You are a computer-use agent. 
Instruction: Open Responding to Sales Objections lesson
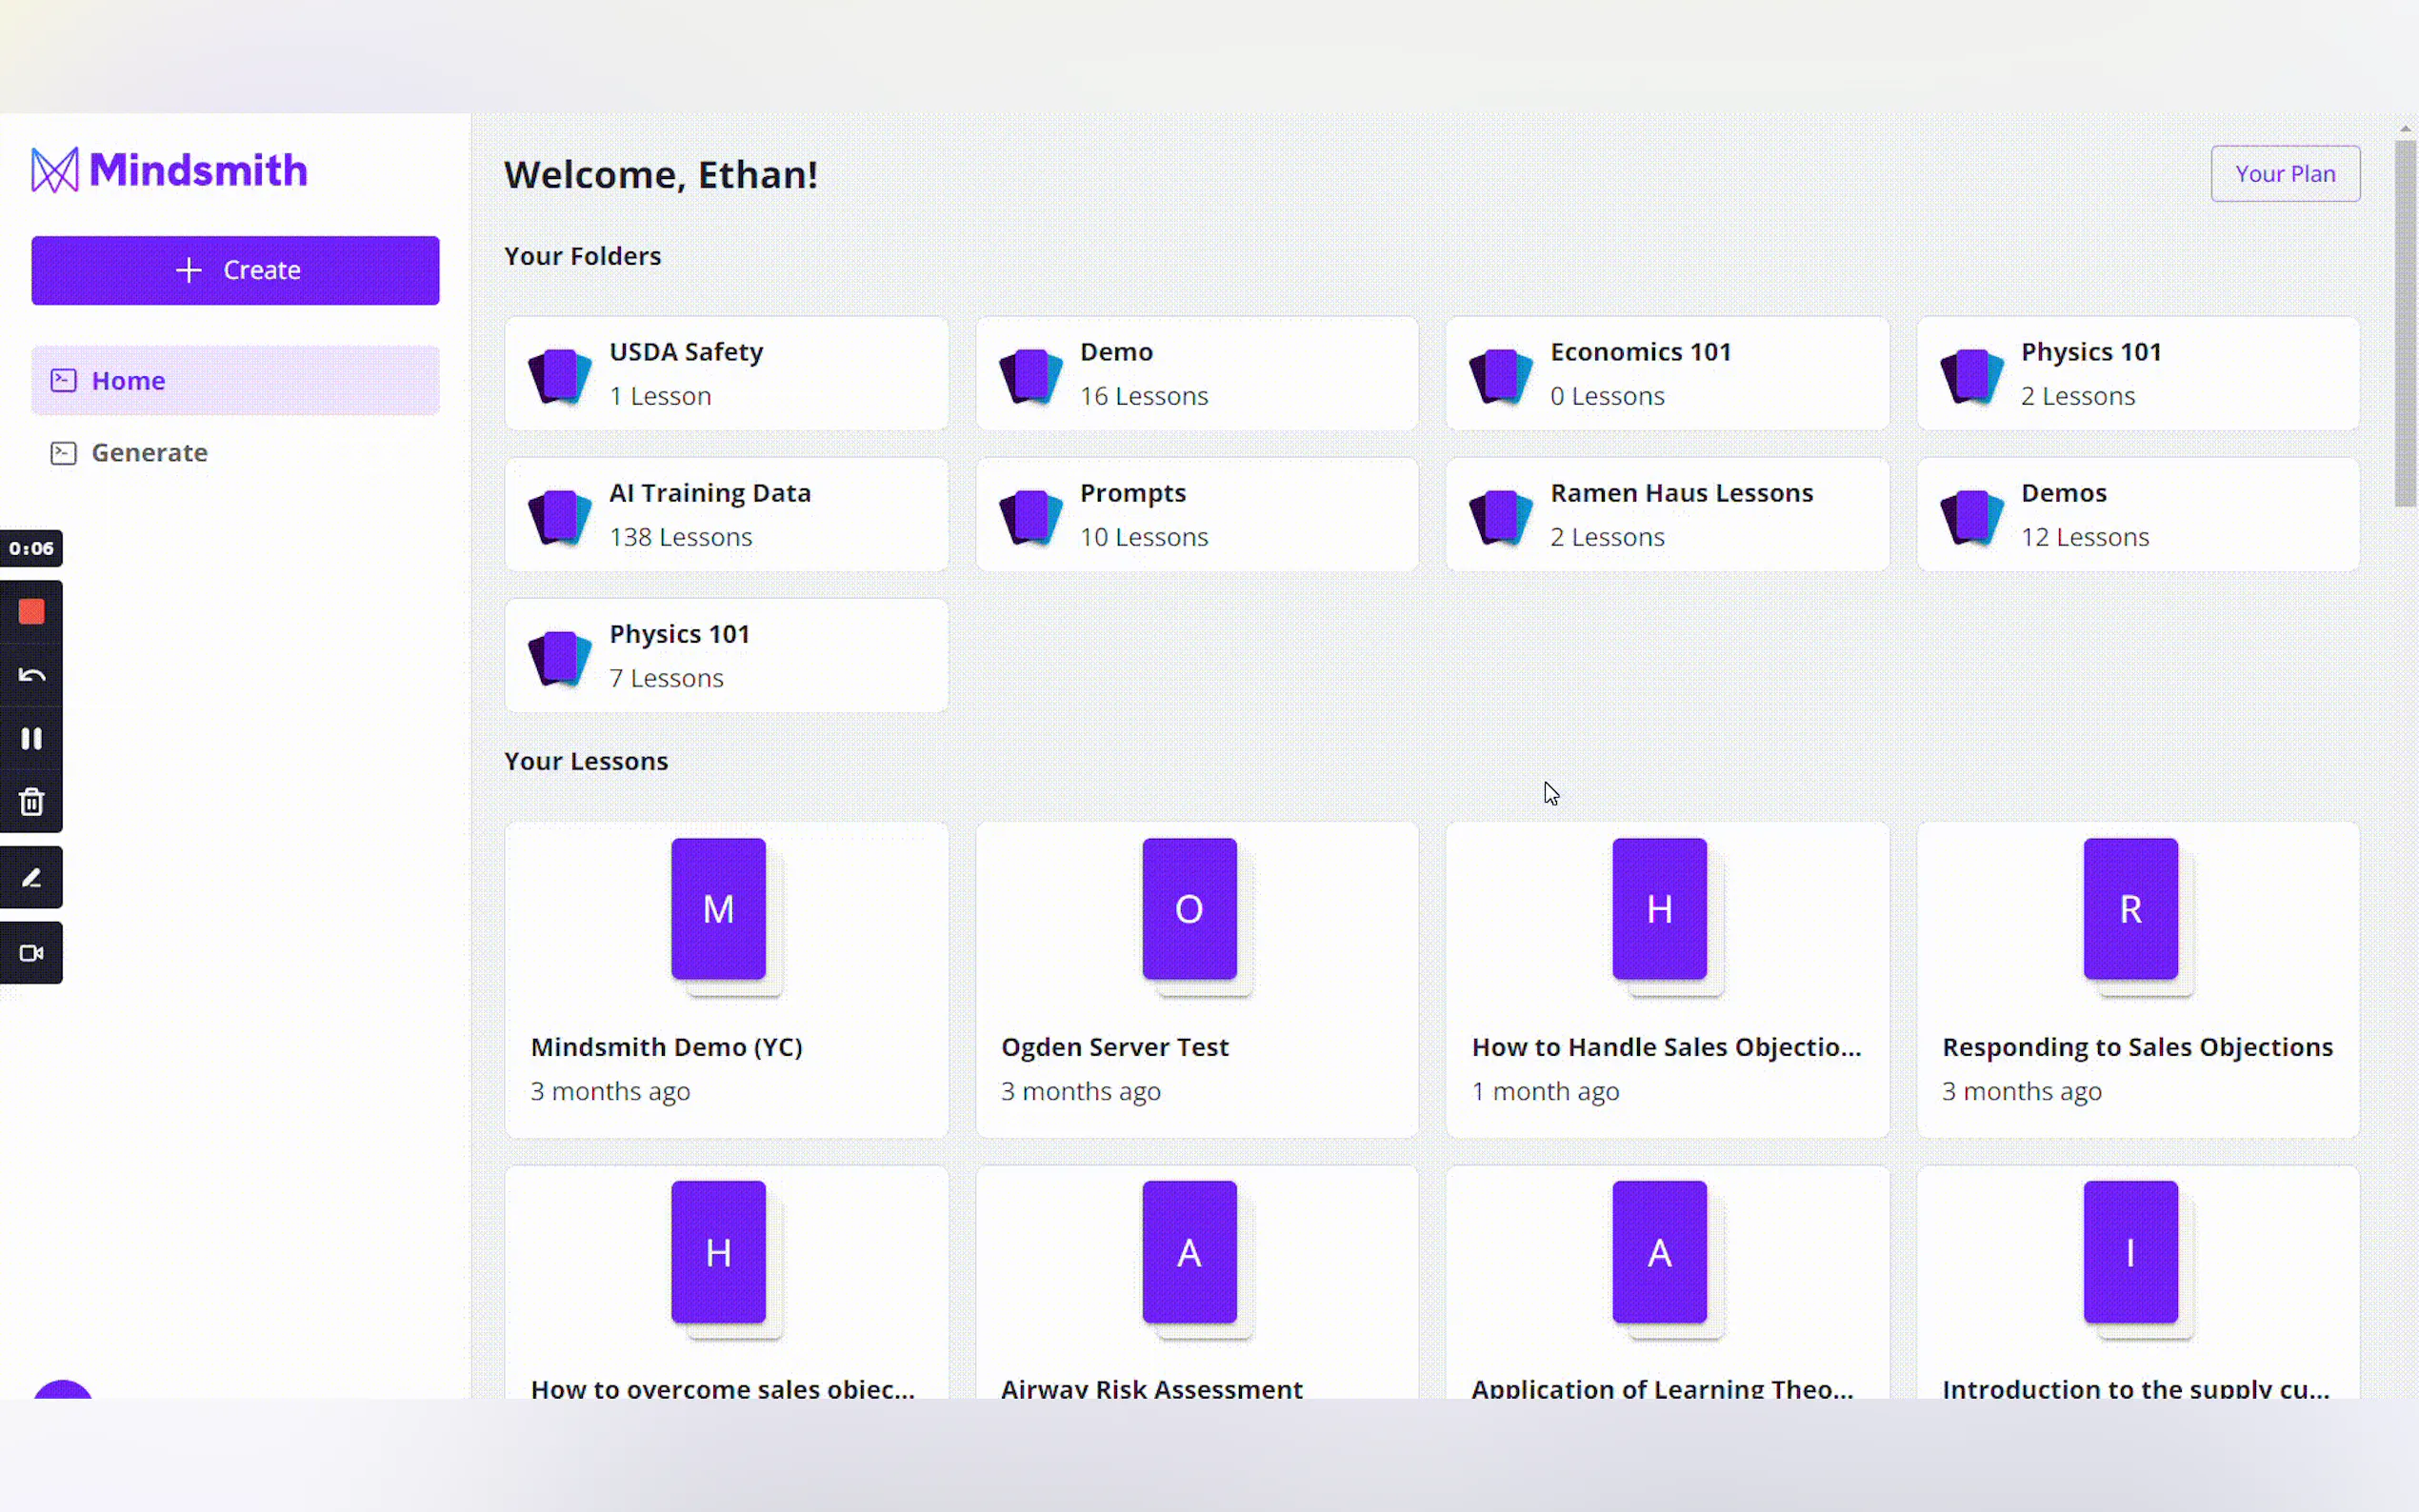click(x=2137, y=978)
